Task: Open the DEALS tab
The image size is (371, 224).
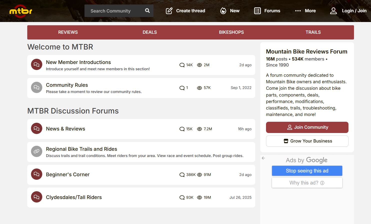Action: click(150, 32)
